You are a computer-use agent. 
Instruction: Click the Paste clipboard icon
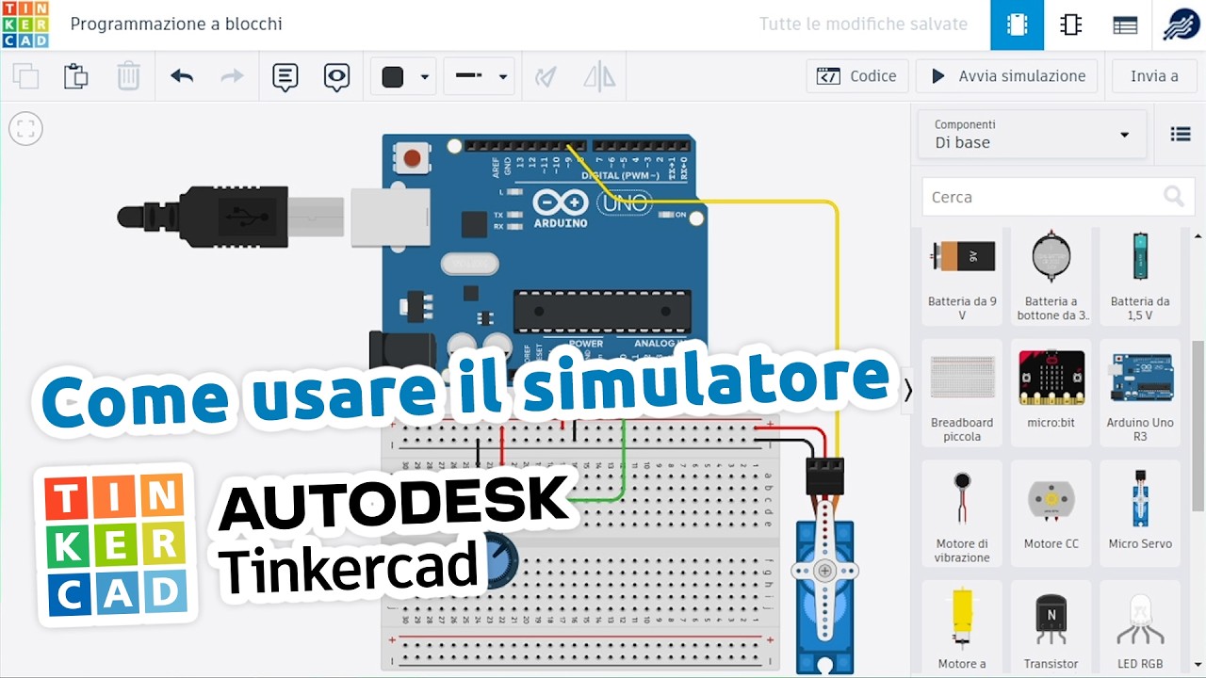[76, 76]
